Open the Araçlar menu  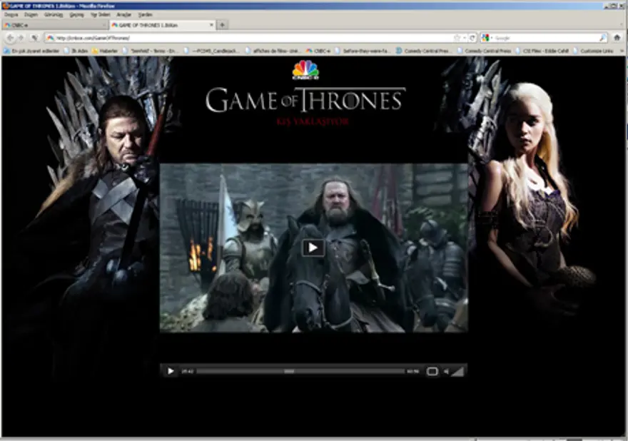point(123,14)
